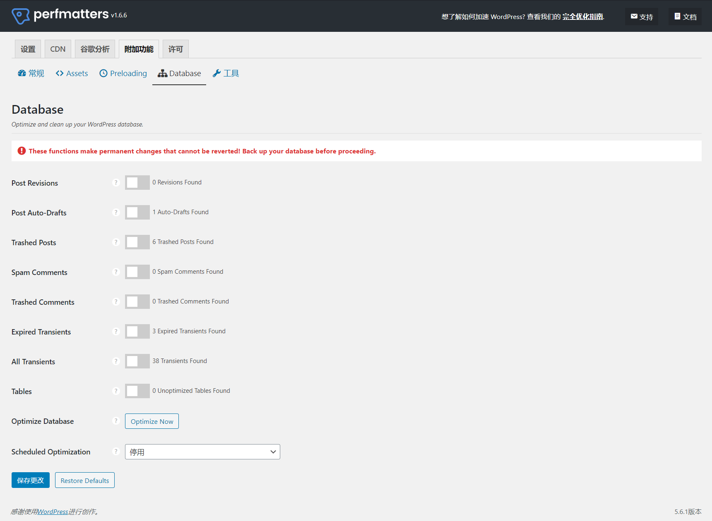
Task: Open the 许可 tab
Action: coord(176,49)
